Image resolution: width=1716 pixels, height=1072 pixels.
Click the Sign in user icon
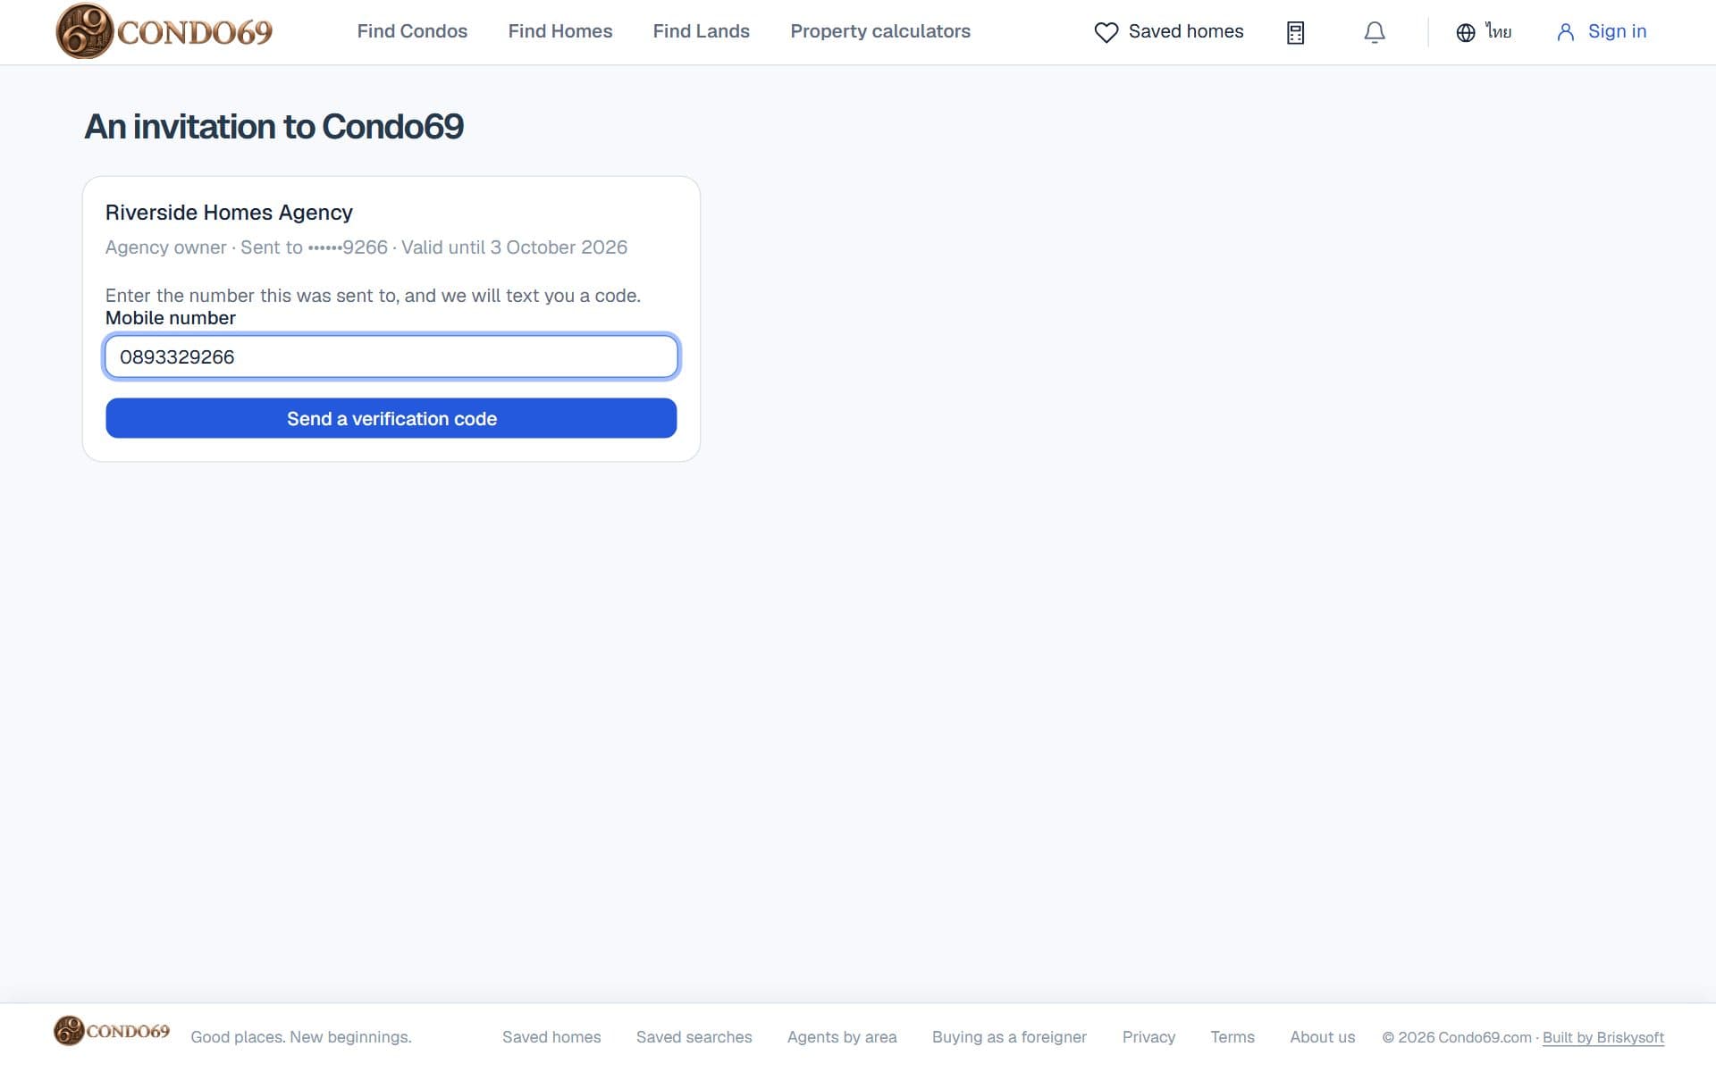[x=1565, y=32]
